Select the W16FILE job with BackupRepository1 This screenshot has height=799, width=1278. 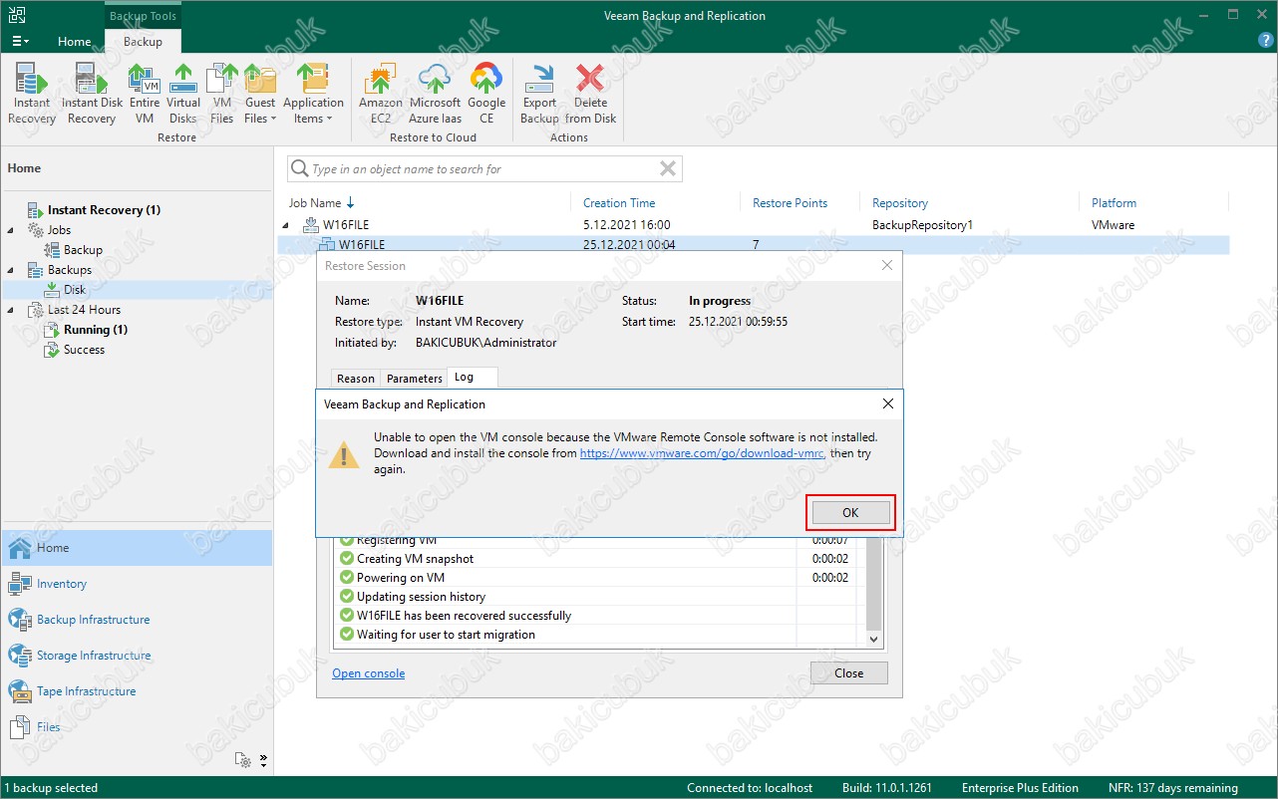(755, 225)
